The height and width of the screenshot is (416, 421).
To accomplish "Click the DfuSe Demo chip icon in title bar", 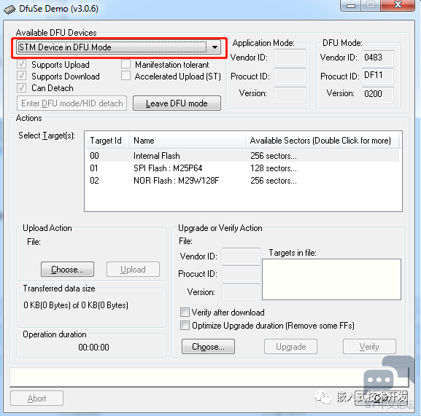I will [9, 9].
